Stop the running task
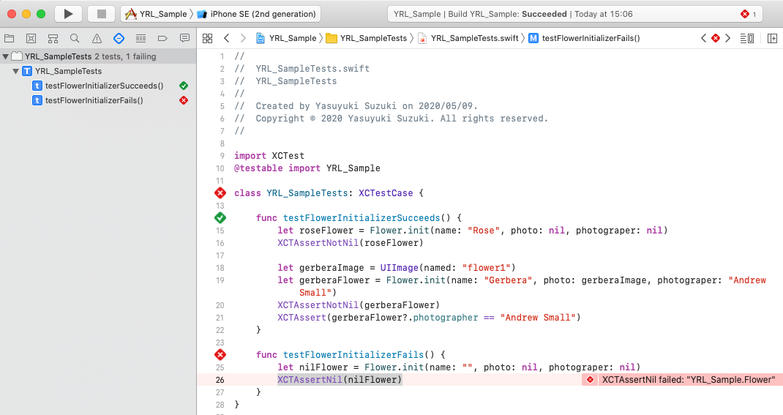 102,14
